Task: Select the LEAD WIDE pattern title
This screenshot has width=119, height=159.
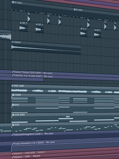Action: (x=19, y=115)
